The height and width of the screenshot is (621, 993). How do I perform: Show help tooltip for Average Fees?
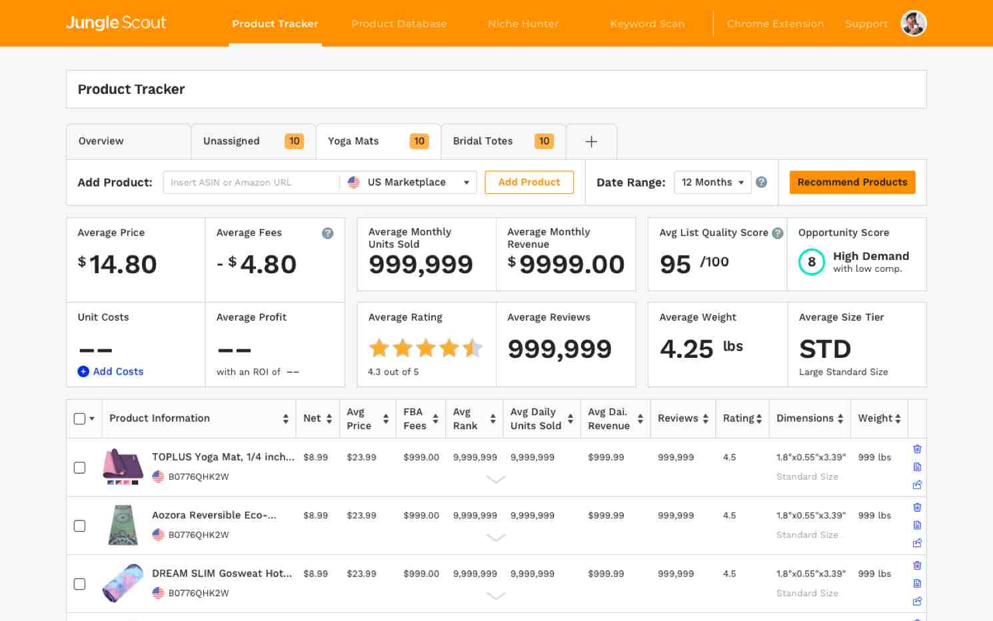(x=327, y=233)
